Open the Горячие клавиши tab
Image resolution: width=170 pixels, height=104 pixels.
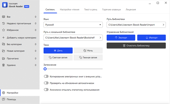[x=111, y=10]
